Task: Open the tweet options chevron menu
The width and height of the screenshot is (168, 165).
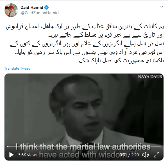Action: (162, 7)
